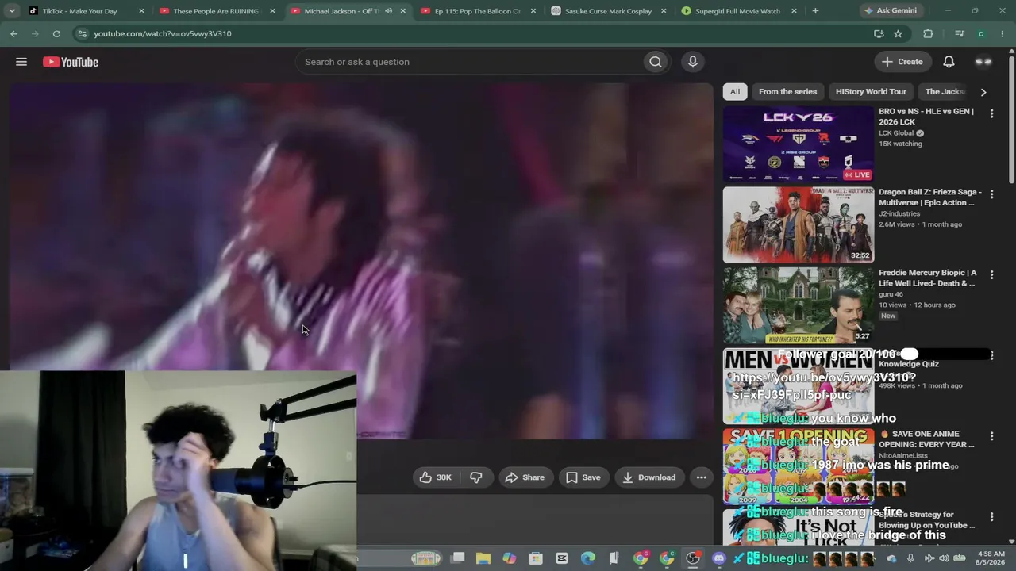Bookmark this page with the star
The image size is (1016, 571).
[x=898, y=33]
